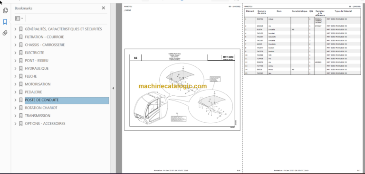Open the Page Thumbnails panel icon
Image resolution: width=365 pixels, height=174 pixels.
point(5,10)
